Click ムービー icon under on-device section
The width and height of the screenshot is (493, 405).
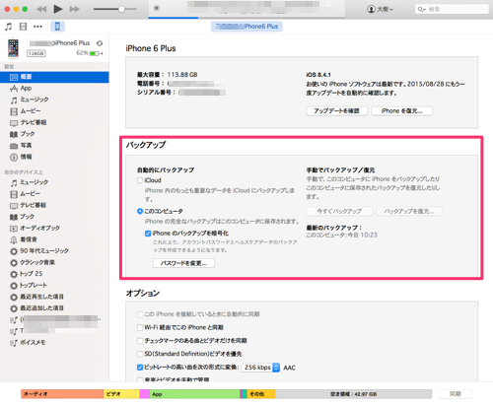point(14,194)
